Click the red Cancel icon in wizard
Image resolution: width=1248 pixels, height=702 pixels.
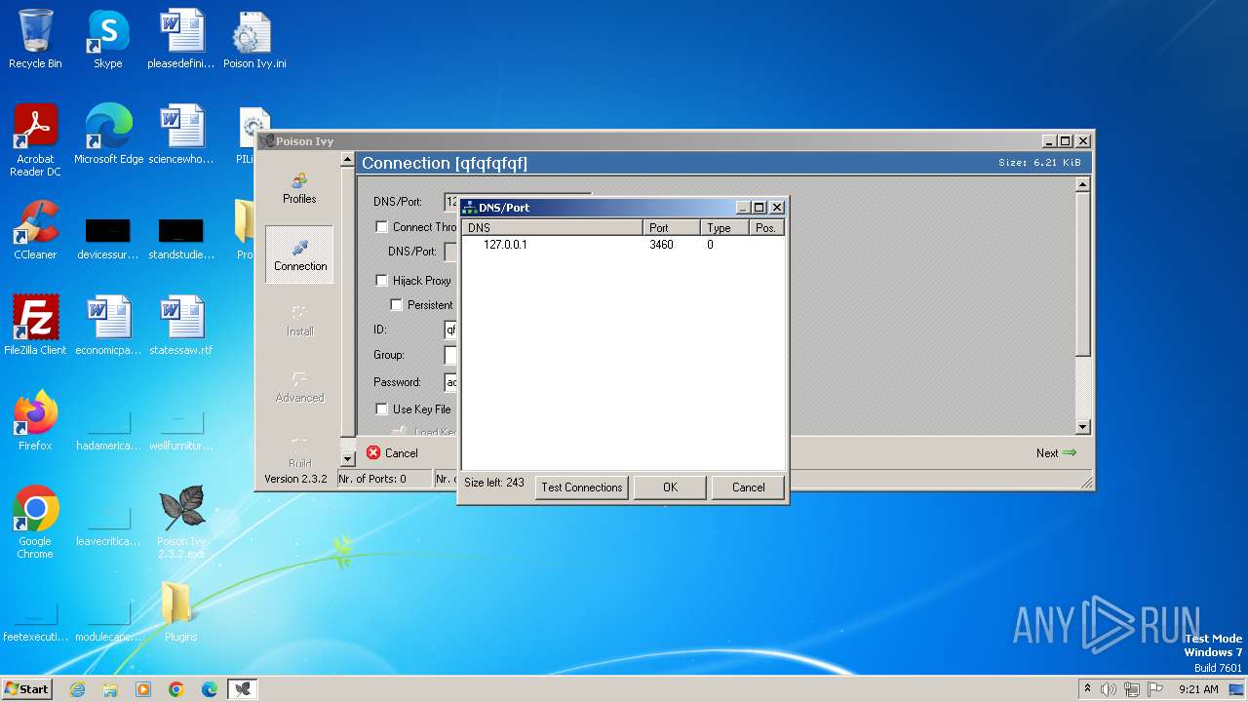[373, 452]
